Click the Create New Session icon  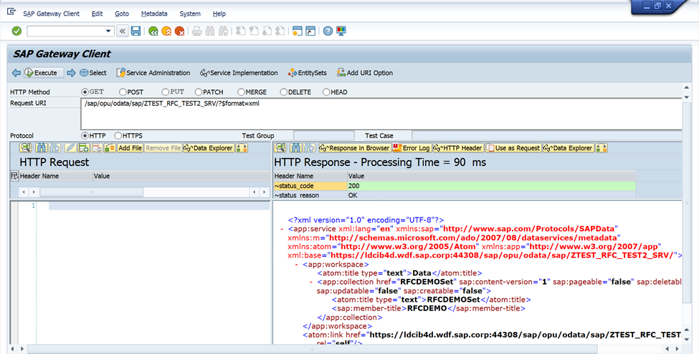click(x=298, y=31)
